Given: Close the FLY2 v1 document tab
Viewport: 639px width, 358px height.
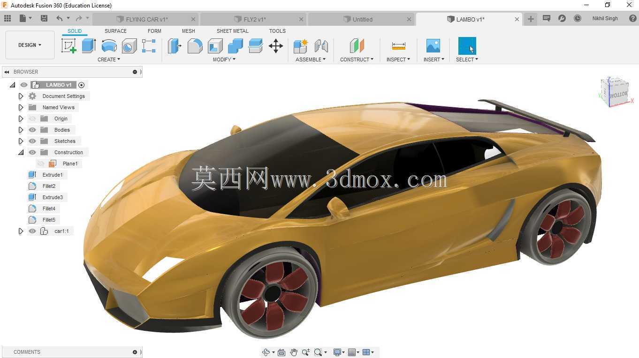Looking at the screenshot, I should point(301,19).
